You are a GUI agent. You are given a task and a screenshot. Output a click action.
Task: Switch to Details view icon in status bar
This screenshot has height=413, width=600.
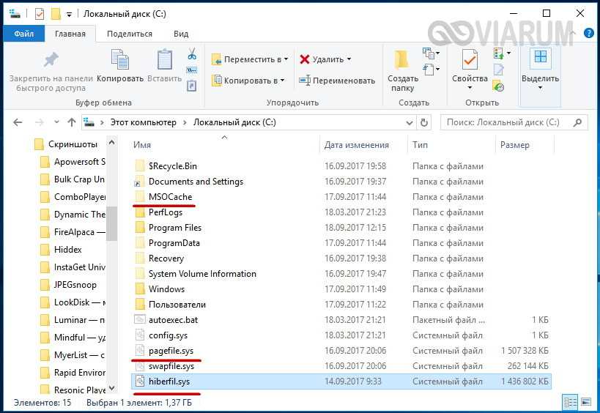(x=571, y=402)
